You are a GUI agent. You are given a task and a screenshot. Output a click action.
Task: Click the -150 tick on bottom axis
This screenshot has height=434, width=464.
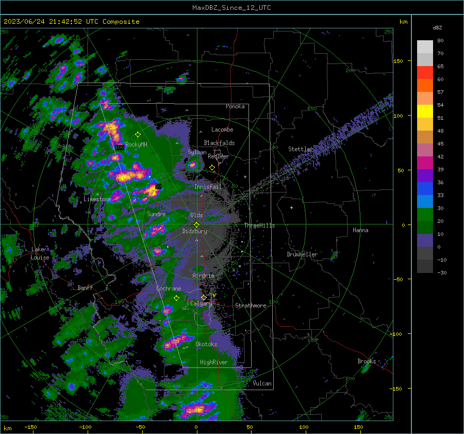point(30,427)
